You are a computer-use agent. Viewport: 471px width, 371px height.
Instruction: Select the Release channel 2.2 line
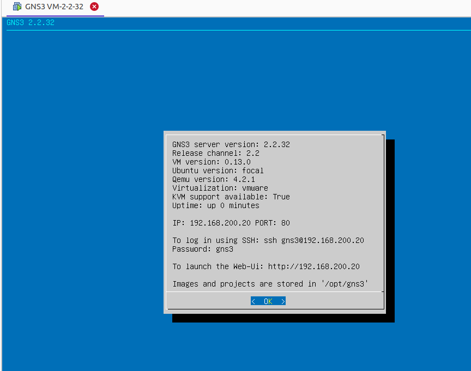216,153
